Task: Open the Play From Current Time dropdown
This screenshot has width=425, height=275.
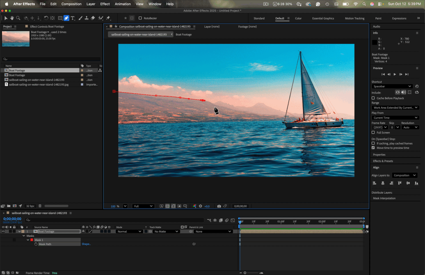Action: click(x=395, y=118)
